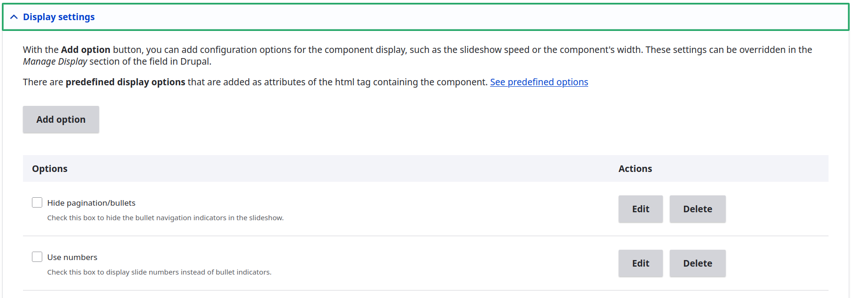Click the Add option button
852x298 pixels.
pyautogui.click(x=61, y=119)
